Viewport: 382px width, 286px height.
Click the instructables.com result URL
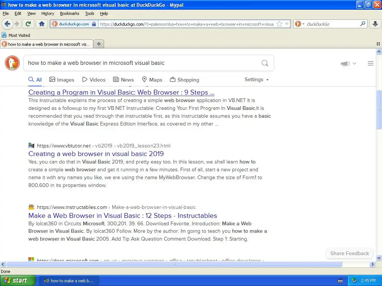tap(116, 207)
